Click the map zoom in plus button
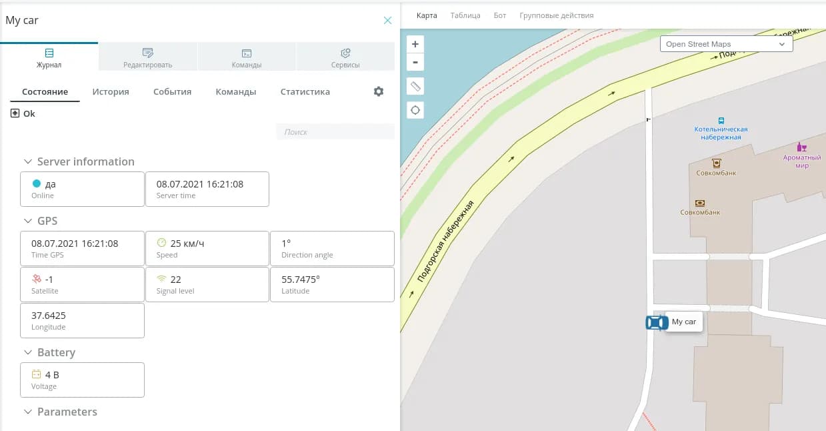This screenshot has width=826, height=431. pyautogui.click(x=415, y=44)
